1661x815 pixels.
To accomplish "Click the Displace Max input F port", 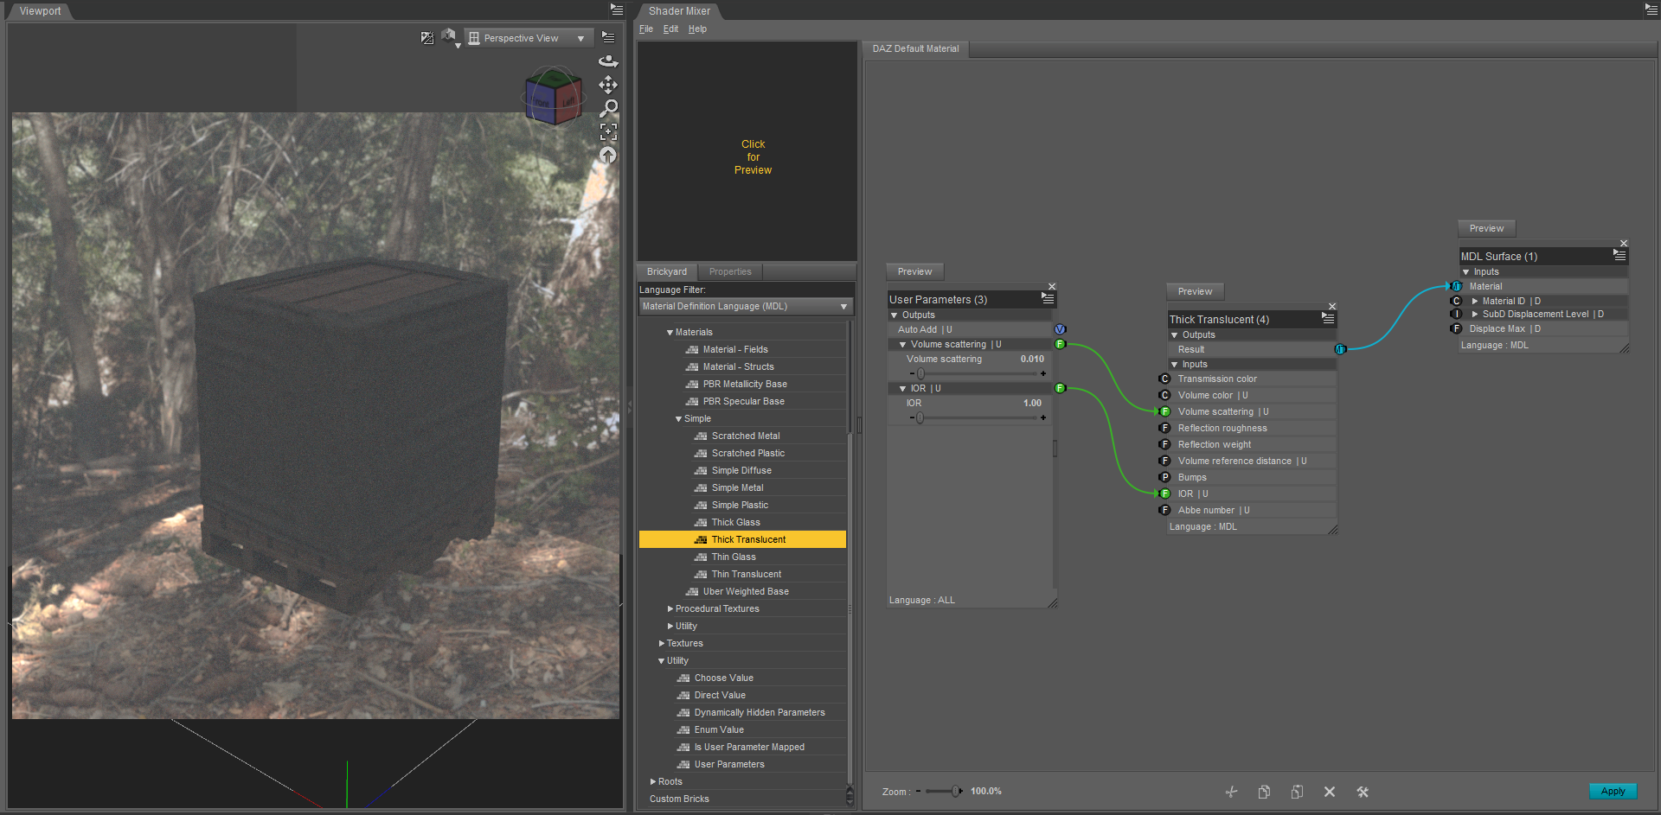I will tap(1456, 328).
